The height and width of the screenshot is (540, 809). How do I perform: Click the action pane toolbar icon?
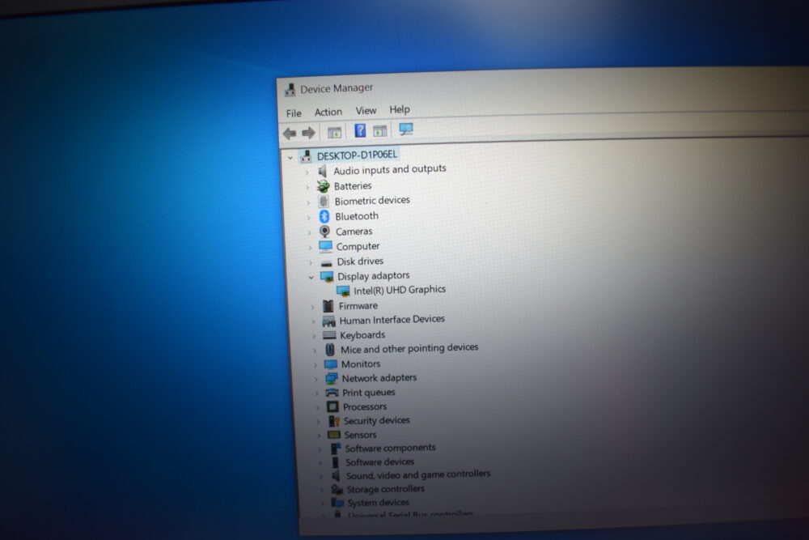pos(379,130)
